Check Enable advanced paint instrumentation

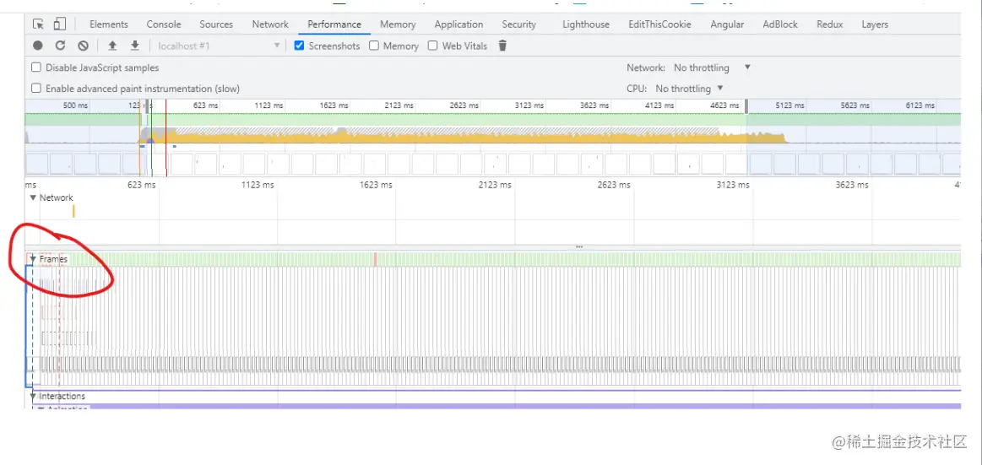(x=36, y=89)
